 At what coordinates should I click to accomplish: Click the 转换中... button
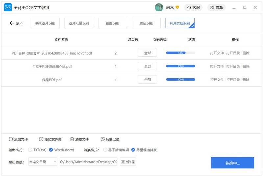(232, 163)
